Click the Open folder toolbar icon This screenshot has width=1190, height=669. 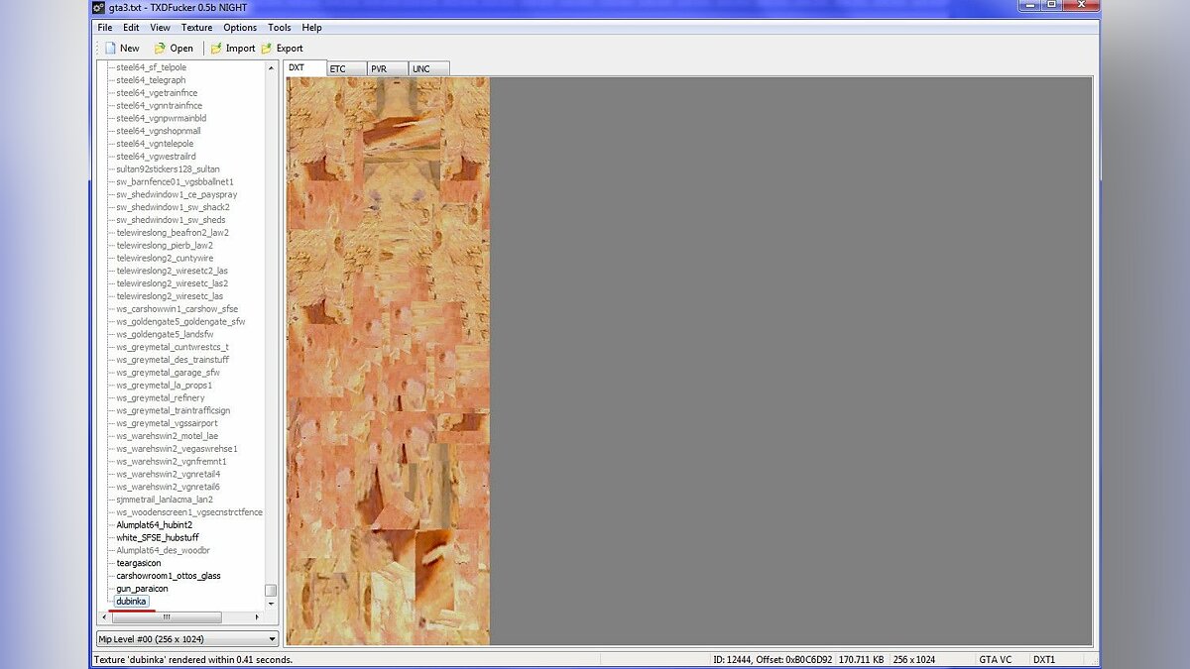[x=160, y=48]
